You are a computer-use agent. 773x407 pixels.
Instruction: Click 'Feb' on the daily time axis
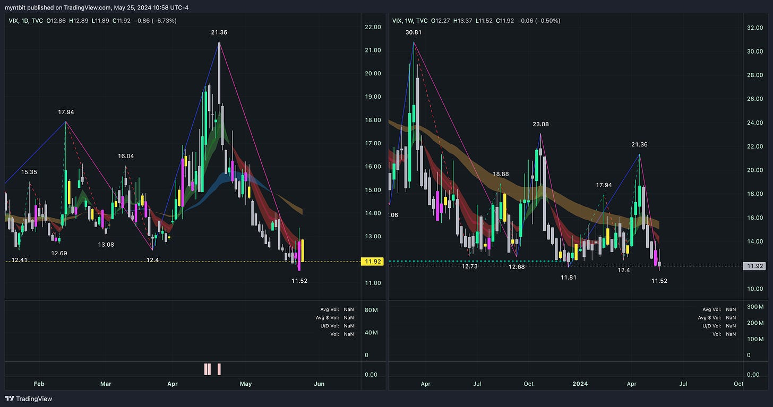(x=39, y=383)
